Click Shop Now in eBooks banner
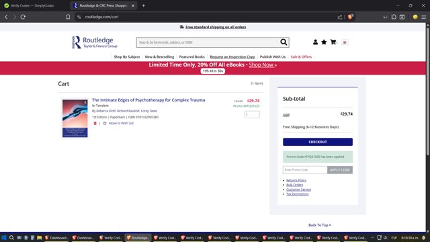This screenshot has height=242, width=430. click(263, 65)
